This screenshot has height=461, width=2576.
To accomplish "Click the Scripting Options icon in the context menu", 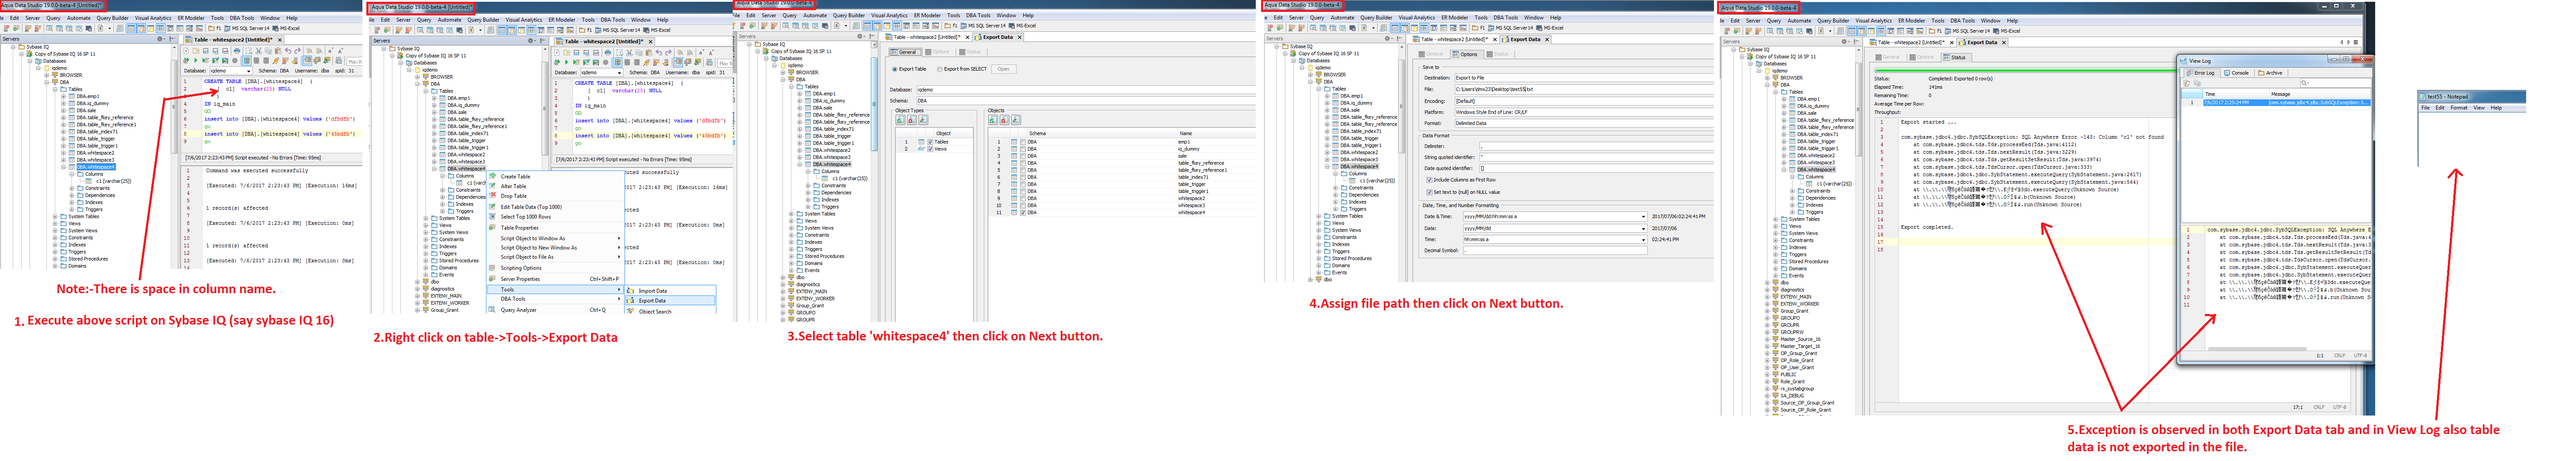I will (x=493, y=268).
